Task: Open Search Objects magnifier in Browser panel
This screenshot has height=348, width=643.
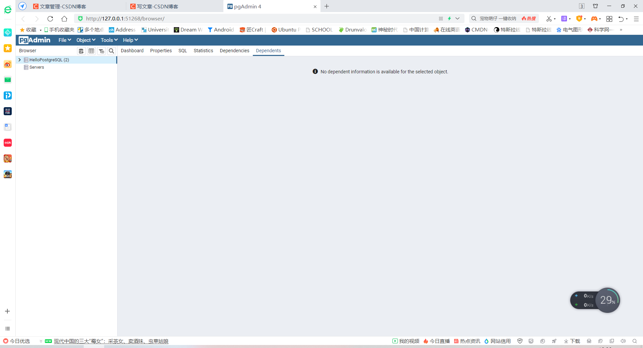Action: [x=112, y=51]
